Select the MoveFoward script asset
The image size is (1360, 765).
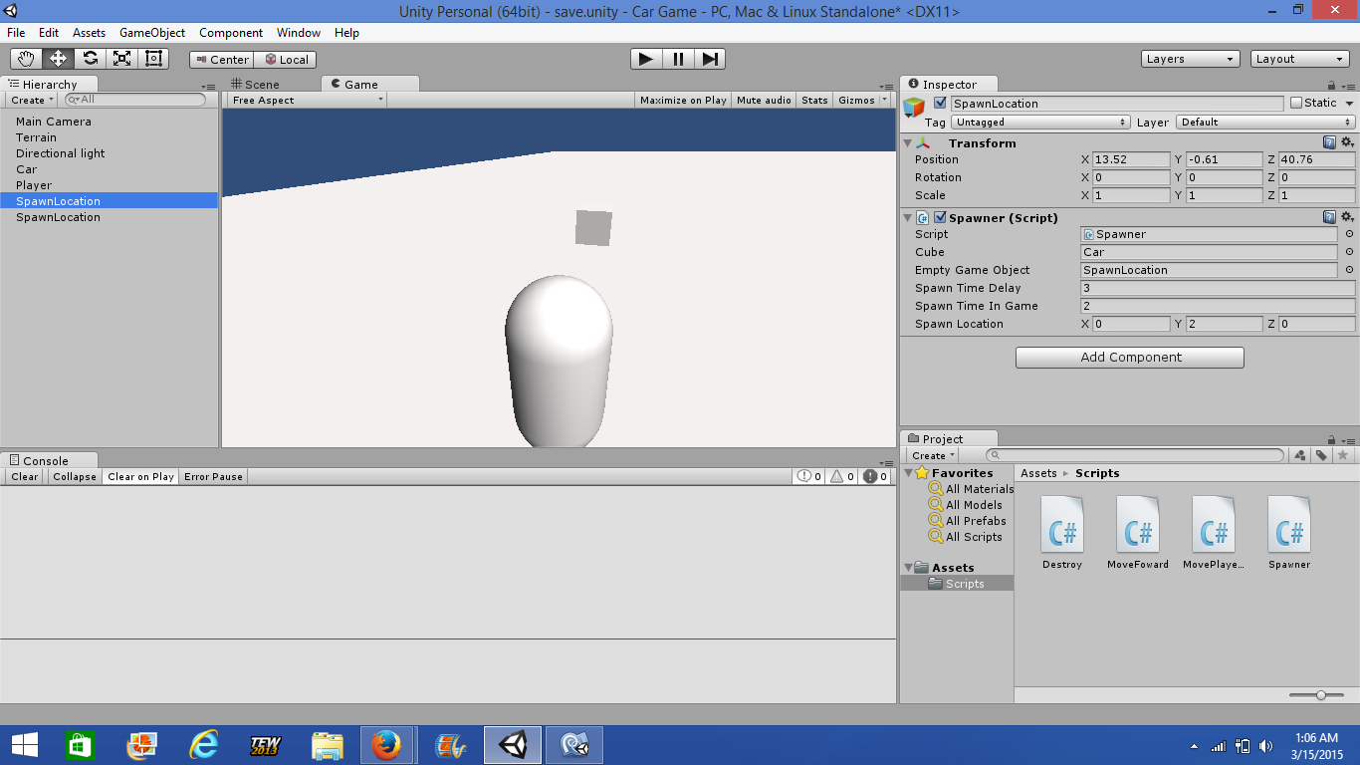[1138, 533]
